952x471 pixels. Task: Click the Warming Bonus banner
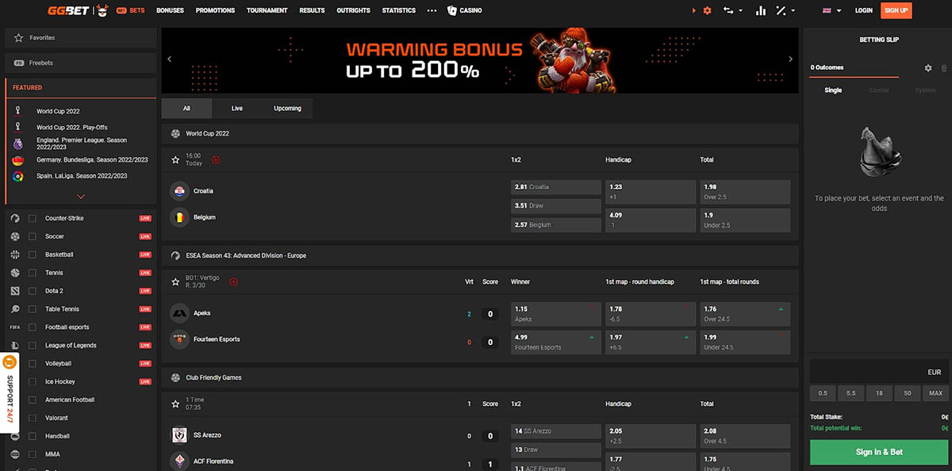tap(482, 60)
